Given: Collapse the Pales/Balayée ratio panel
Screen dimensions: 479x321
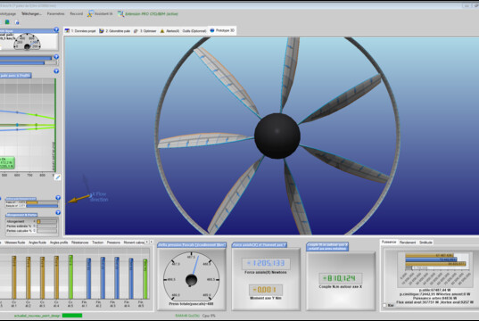Looking at the screenshot, I should (58, 198).
